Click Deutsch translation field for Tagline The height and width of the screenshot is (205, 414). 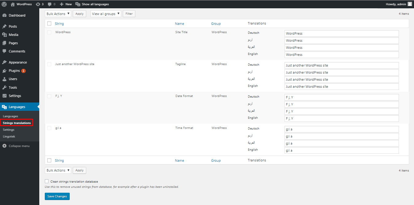pos(342,65)
